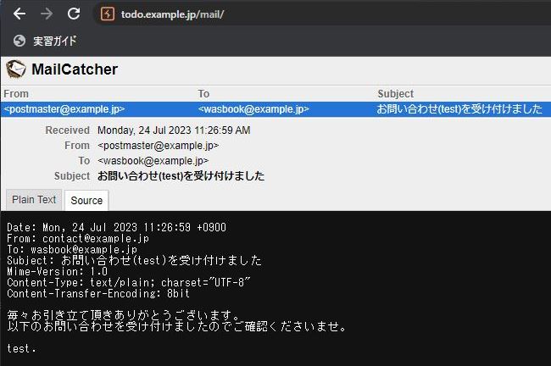
Task: Click the Date header line in source
Action: click(x=116, y=227)
